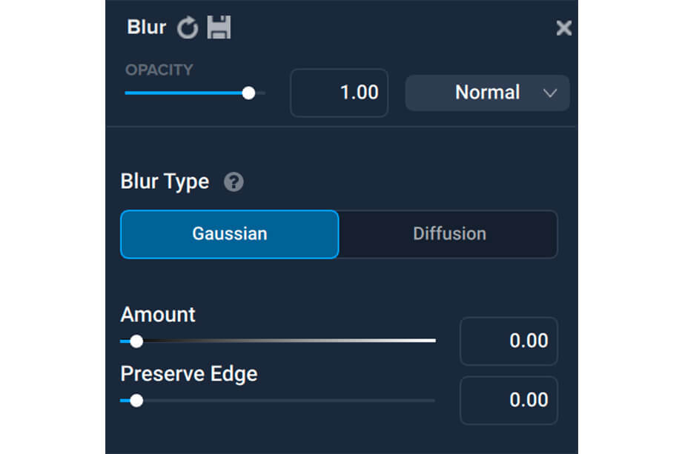Set Amount to maximum on slider track end
This screenshot has width=682, height=454.
pyautogui.click(x=434, y=341)
